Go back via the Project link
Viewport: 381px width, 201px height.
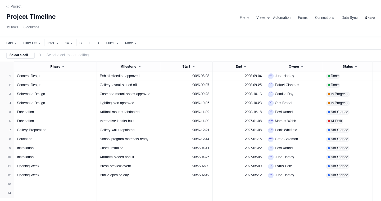click(14, 6)
